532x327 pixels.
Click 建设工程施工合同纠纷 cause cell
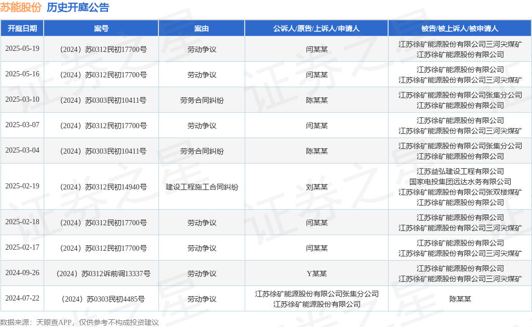(202, 187)
